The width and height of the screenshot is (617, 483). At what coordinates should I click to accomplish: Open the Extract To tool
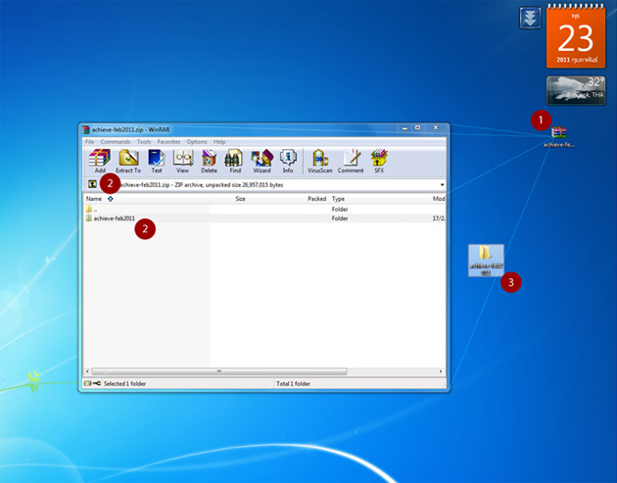pos(128,161)
